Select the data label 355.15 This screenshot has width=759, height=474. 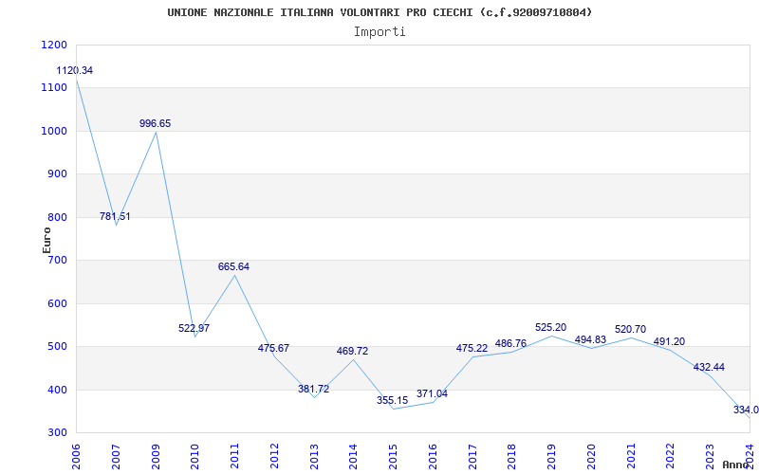pyautogui.click(x=393, y=400)
